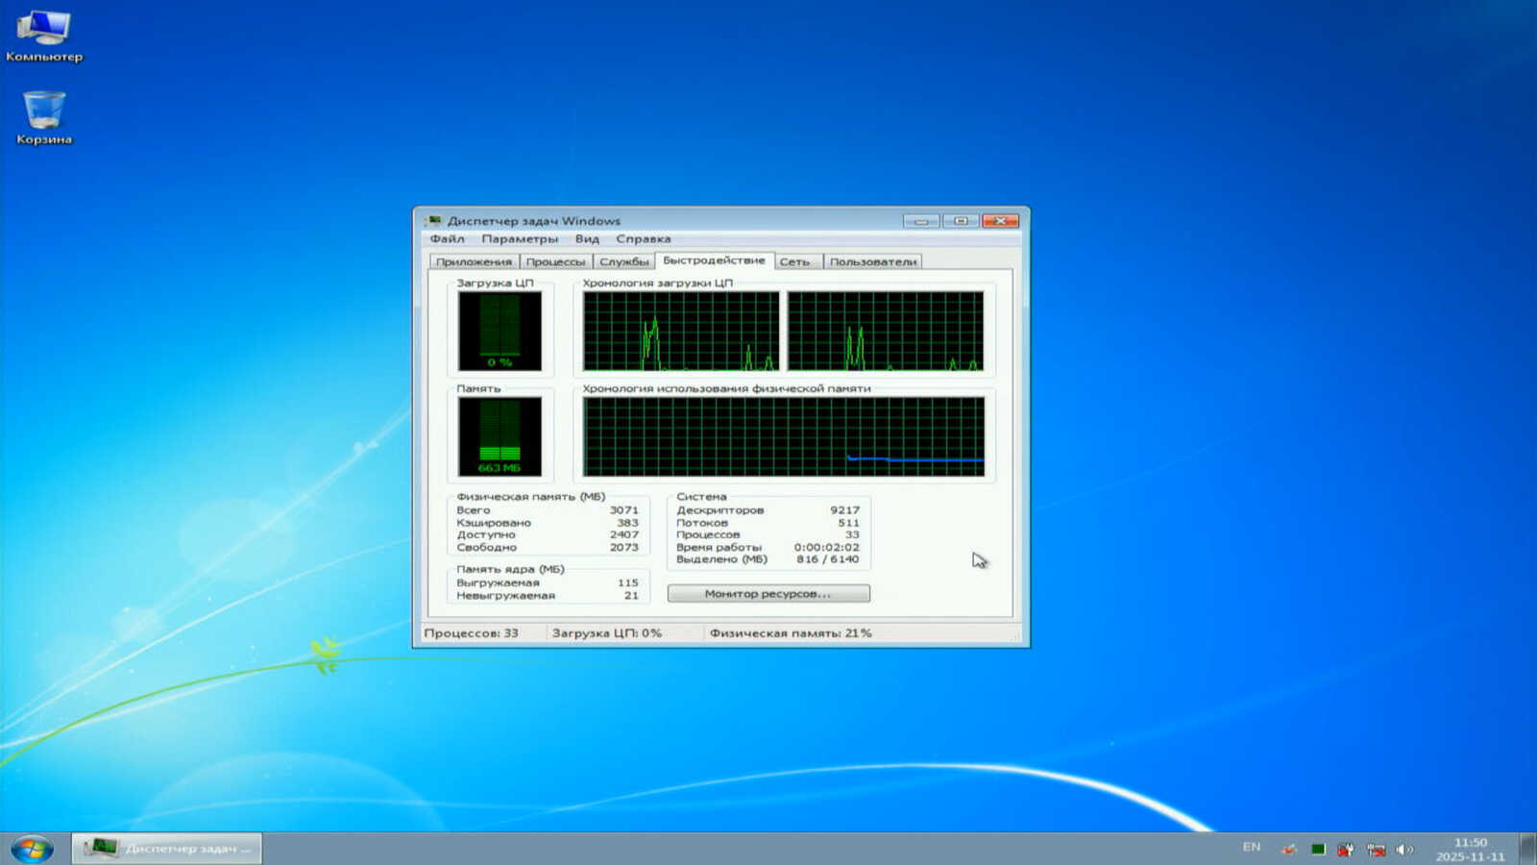Image resolution: width=1537 pixels, height=865 pixels.
Task: Click the Всего value 3071
Action: tap(624, 510)
